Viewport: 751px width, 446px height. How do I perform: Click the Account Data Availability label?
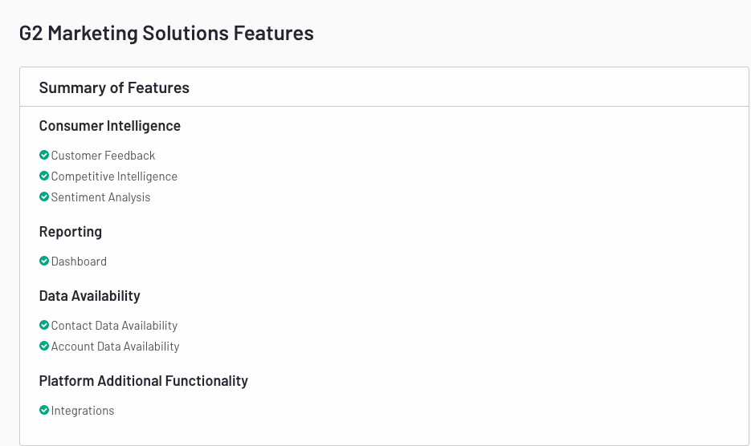coord(115,347)
